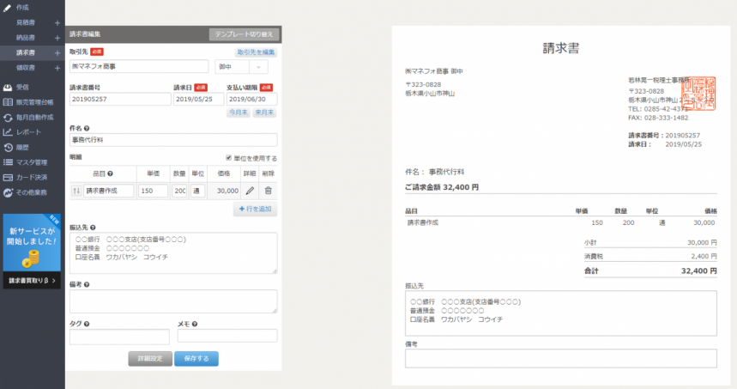Add new 納品書 with plus icon
Viewport: 737px width, 389px height.
[57, 38]
